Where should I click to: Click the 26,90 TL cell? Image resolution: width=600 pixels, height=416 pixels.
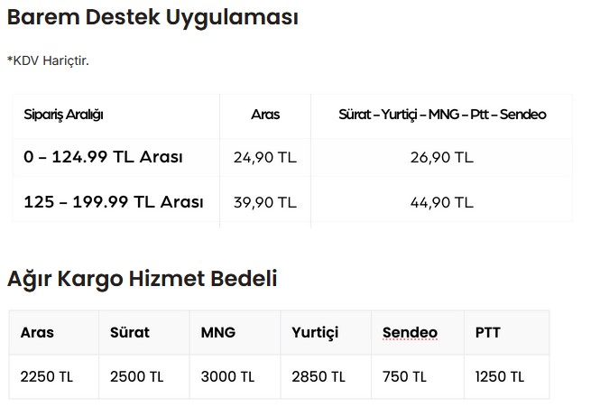tap(442, 158)
